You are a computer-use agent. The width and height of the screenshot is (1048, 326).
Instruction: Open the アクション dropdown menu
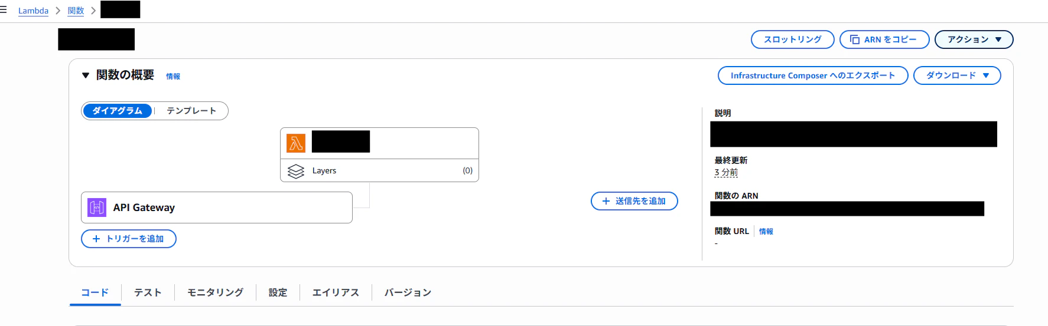click(x=974, y=39)
